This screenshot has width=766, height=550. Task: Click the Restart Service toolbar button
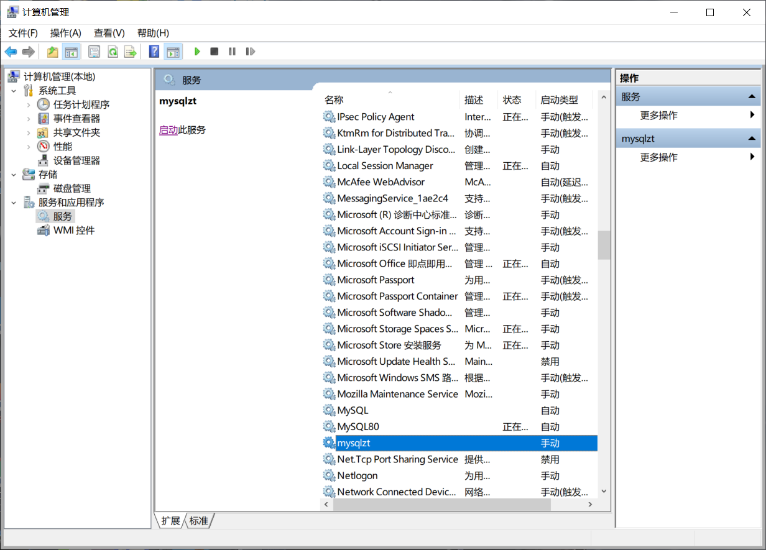[250, 52]
